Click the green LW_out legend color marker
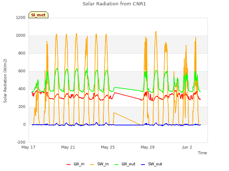Screen dimensions: 229x171 pyautogui.click(x=117, y=165)
